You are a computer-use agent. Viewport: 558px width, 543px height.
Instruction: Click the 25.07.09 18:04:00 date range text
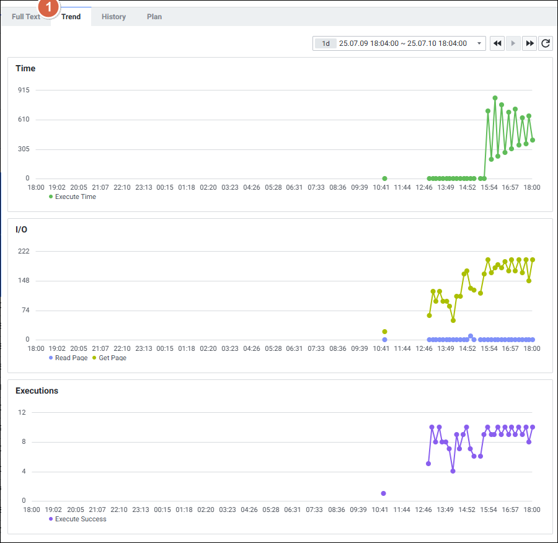pyautogui.click(x=403, y=43)
